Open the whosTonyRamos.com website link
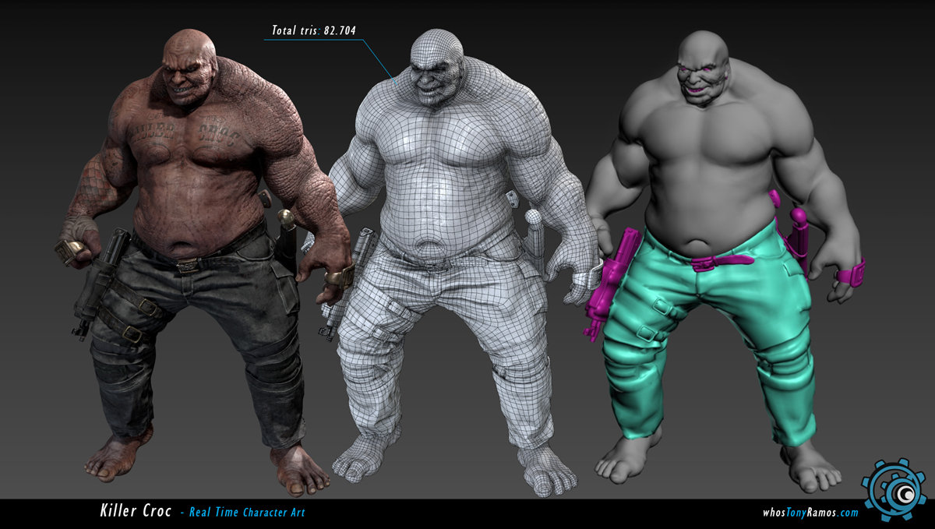The width and height of the screenshot is (935, 529). (x=810, y=513)
